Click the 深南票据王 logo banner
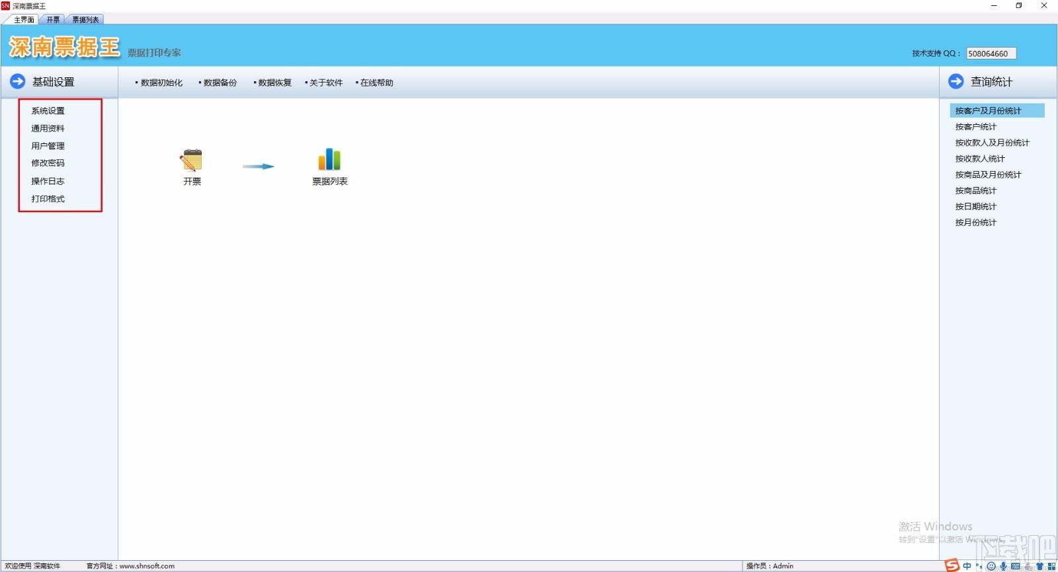 tap(64, 47)
